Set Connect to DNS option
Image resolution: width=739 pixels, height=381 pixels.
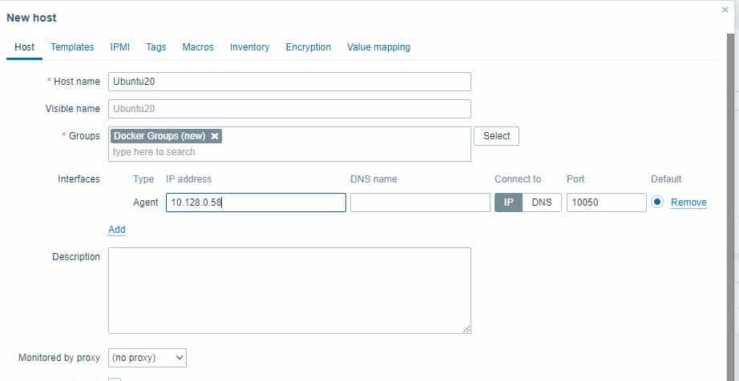point(542,203)
